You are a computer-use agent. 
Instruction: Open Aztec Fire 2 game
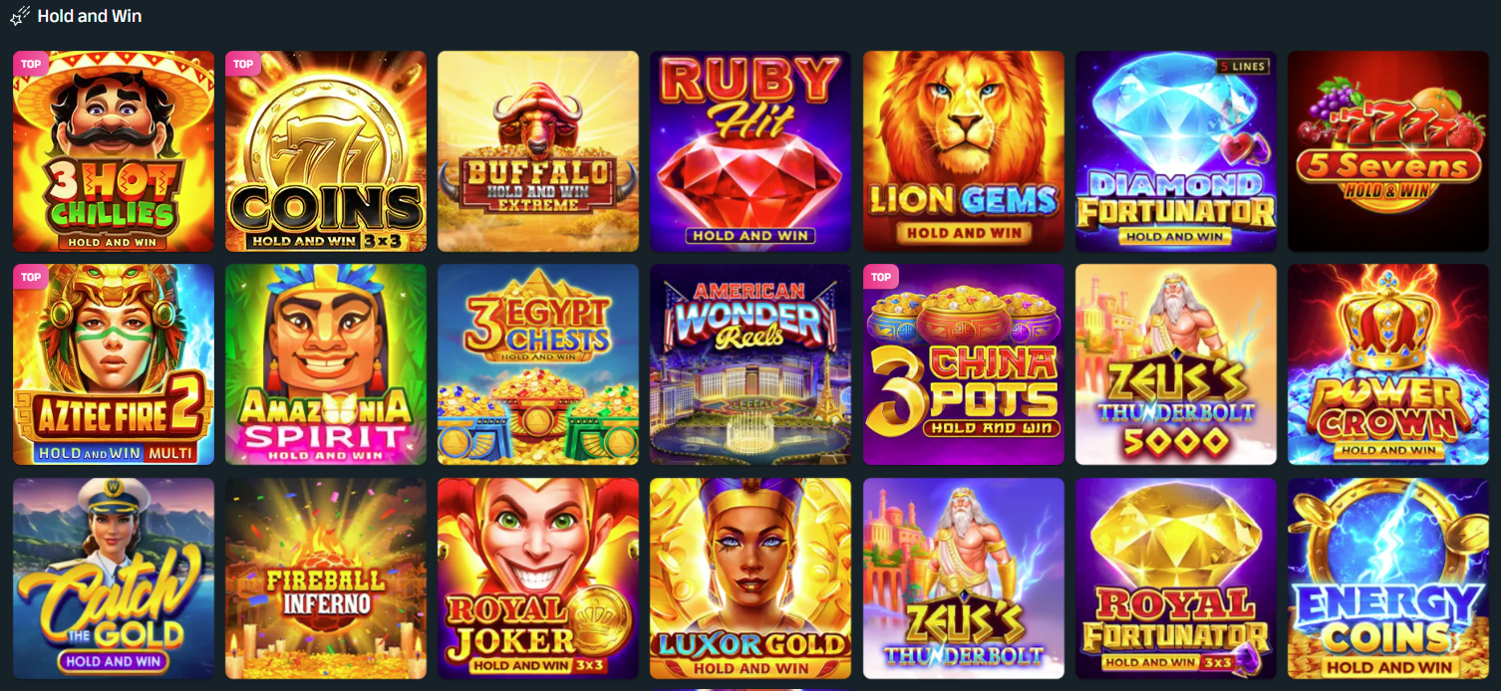coord(114,364)
